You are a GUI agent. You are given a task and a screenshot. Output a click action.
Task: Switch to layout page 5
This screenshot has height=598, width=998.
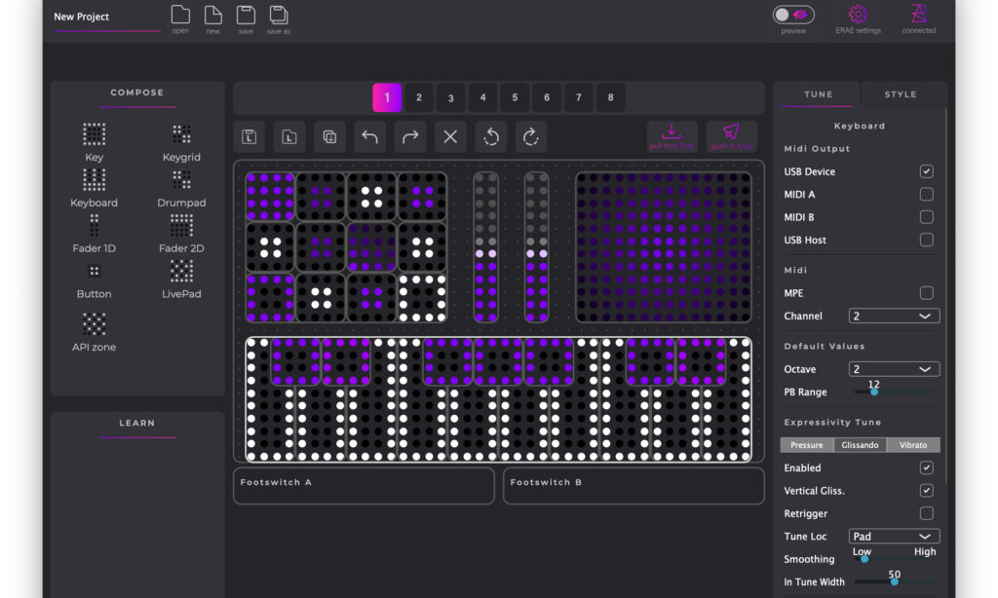pyautogui.click(x=515, y=97)
